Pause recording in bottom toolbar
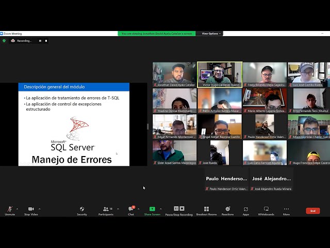This screenshot has height=248, width=330. [176, 209]
